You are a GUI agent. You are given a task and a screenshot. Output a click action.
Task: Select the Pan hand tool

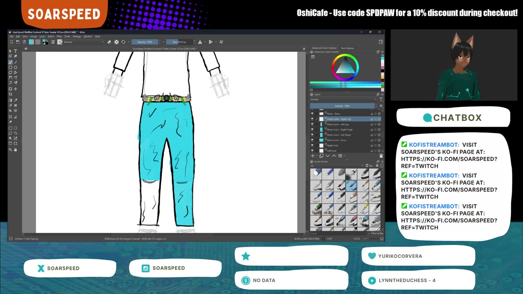[16, 149]
